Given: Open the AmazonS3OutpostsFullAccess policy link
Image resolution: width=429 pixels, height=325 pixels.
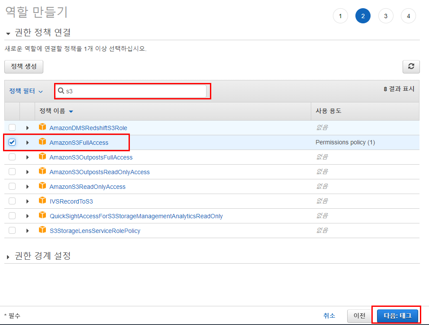Looking at the screenshot, I should pyautogui.click(x=91, y=157).
